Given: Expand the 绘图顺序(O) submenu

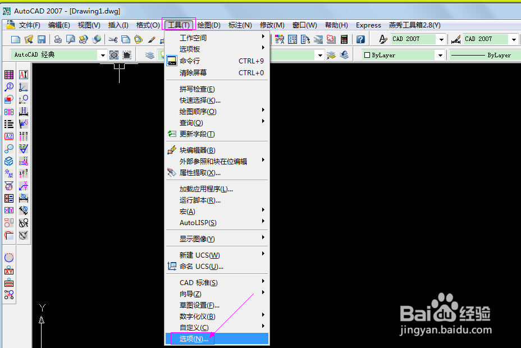Looking at the screenshot, I should pos(217,112).
